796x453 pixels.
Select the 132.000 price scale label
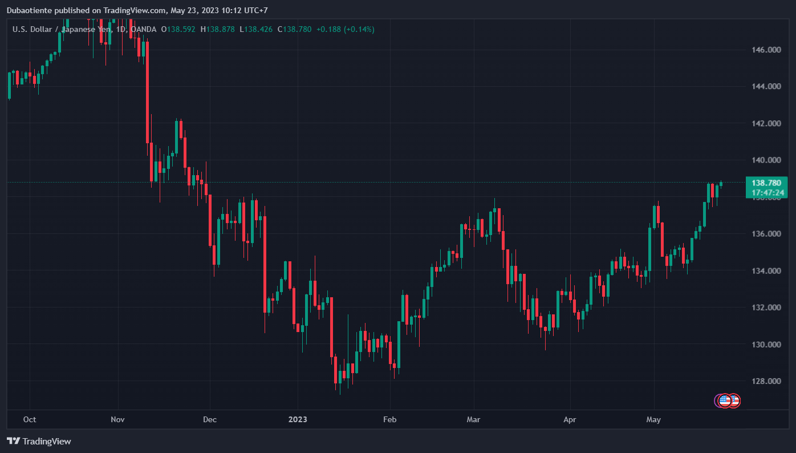766,308
